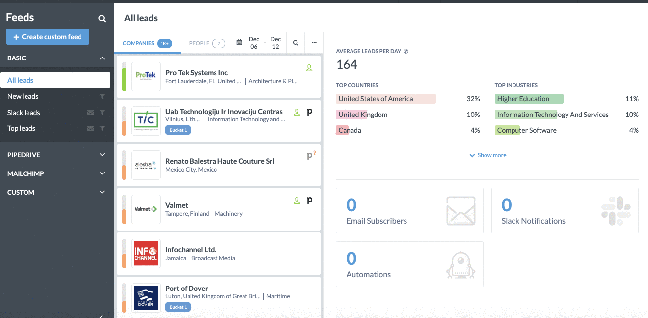This screenshot has width=648, height=318.
Task: Collapse the BASIC feeds section
Action: tap(102, 58)
